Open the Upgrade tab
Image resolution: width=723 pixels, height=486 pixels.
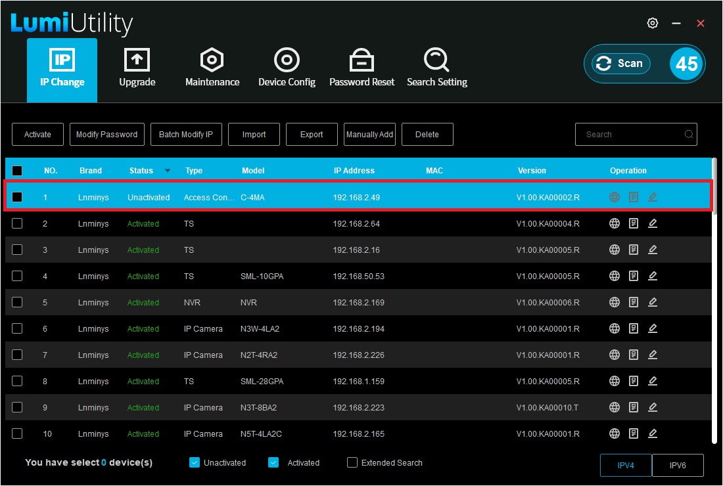(x=137, y=68)
